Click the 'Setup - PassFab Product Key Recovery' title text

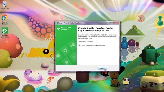click(x=71, y=23)
